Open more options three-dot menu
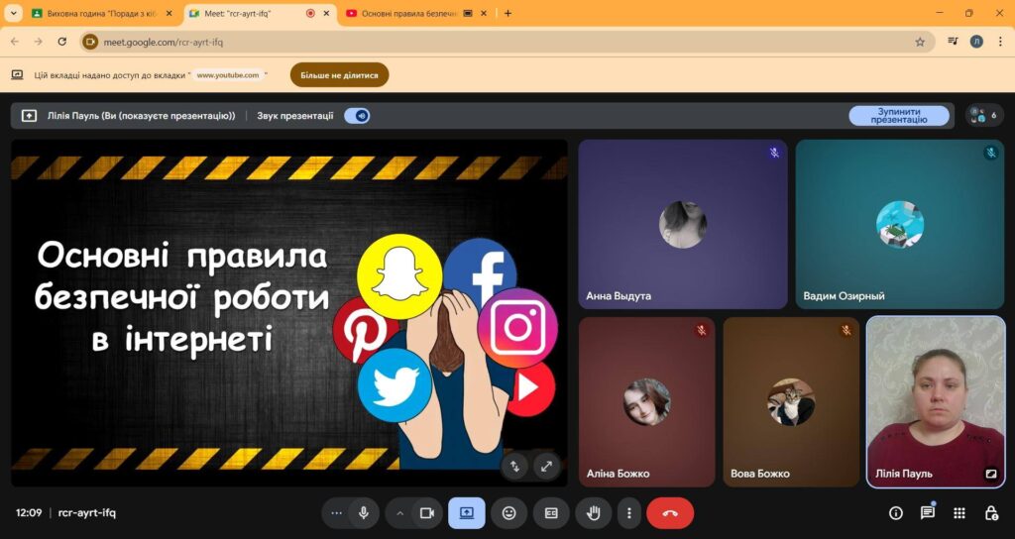This screenshot has width=1015, height=539. click(x=629, y=513)
